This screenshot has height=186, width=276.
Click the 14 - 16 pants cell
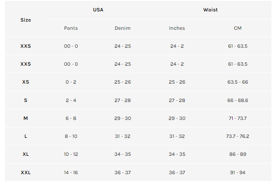tap(71, 173)
